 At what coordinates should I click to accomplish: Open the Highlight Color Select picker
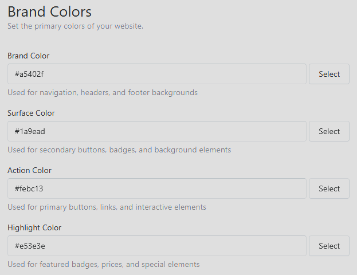click(329, 246)
